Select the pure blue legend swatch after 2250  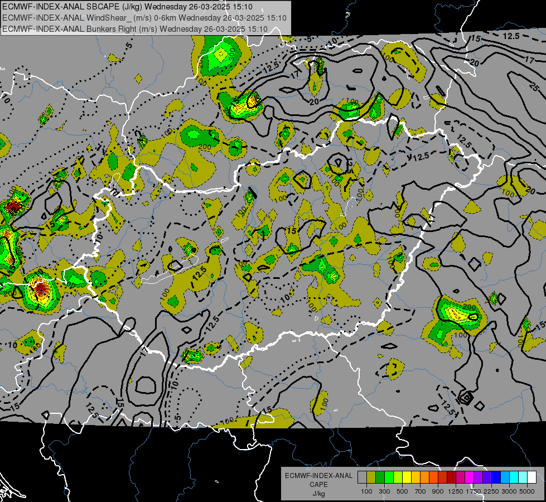coord(496,477)
